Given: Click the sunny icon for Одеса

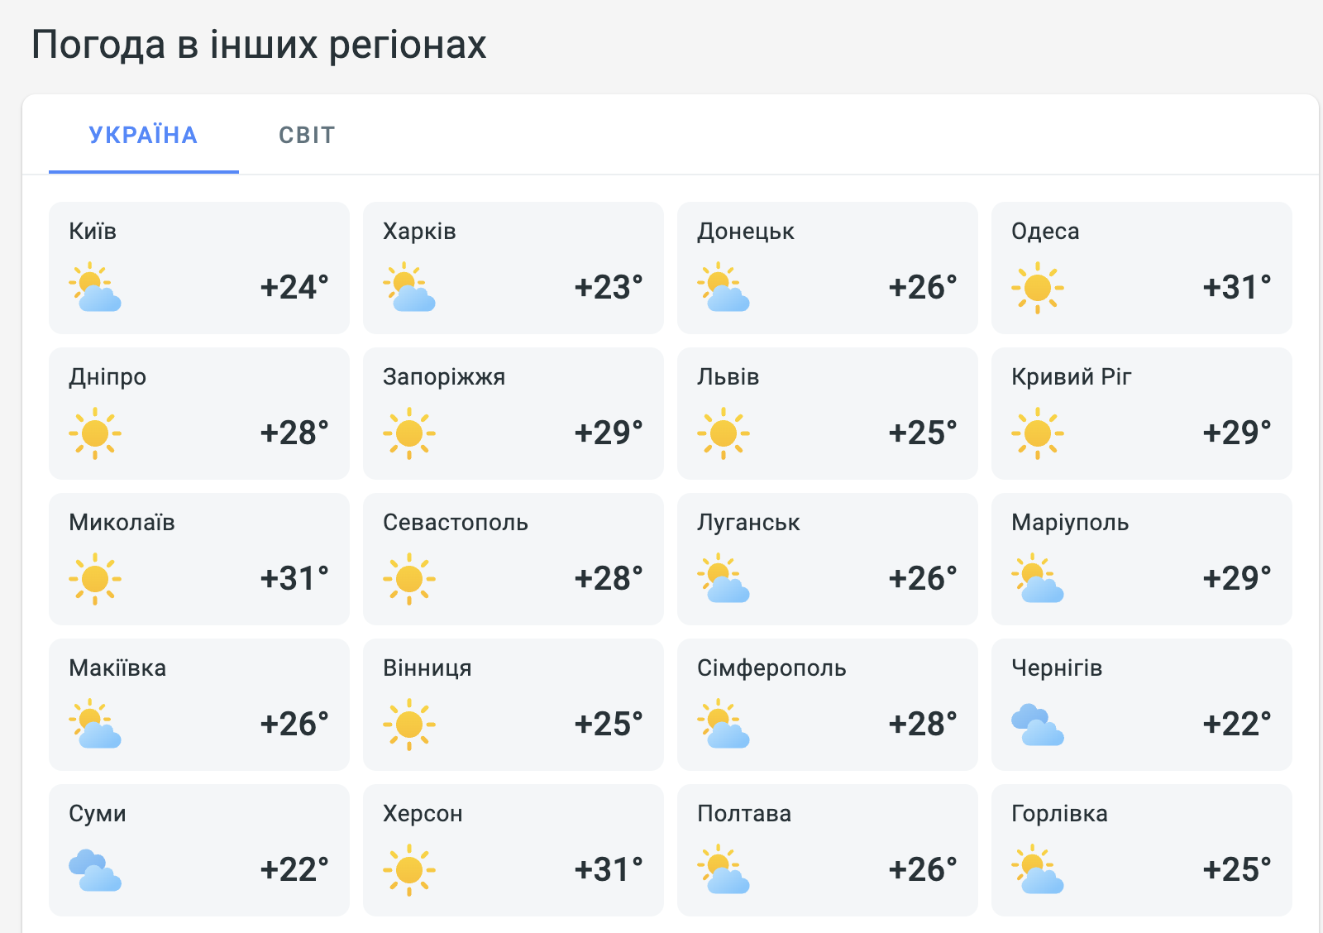Looking at the screenshot, I should pyautogui.click(x=1037, y=288).
